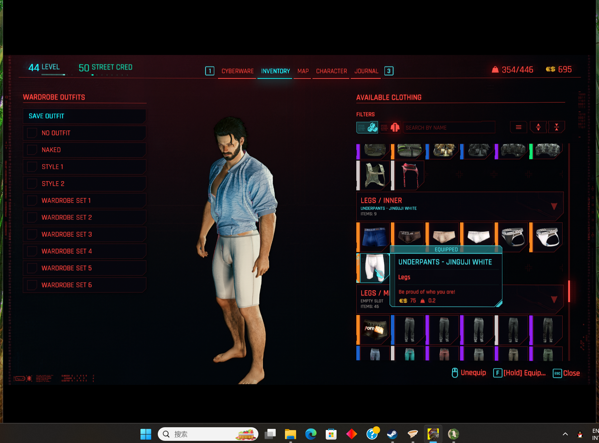Equip the beige Jinguji briefs
599x443 pixels.
coord(444,237)
